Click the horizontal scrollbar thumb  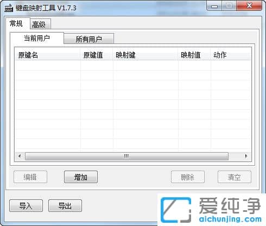[x=126, y=156]
